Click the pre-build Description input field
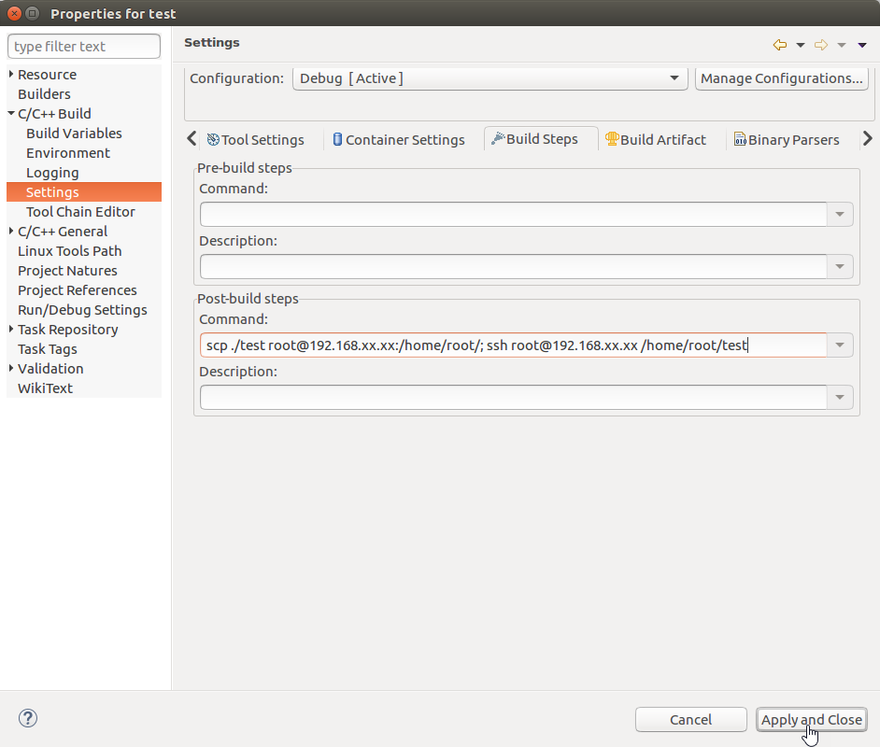The width and height of the screenshot is (880, 747). [514, 266]
